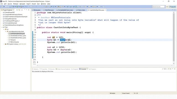Select the DesignMoneyClass project

(x=11, y=19)
